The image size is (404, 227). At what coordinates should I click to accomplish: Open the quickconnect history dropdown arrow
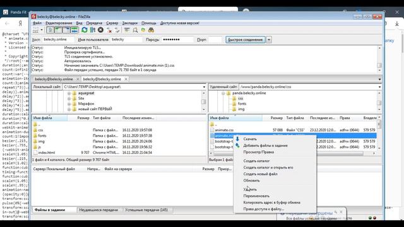click(269, 40)
